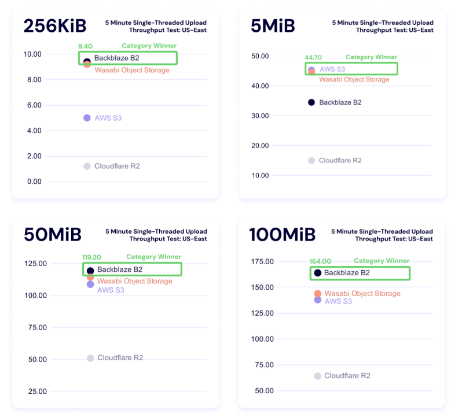451x414 pixels.
Task: Click the 9.40 winner value
Action: point(85,46)
